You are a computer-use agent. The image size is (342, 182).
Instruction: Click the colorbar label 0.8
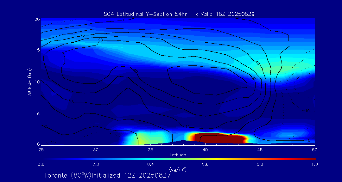(x=260, y=164)
